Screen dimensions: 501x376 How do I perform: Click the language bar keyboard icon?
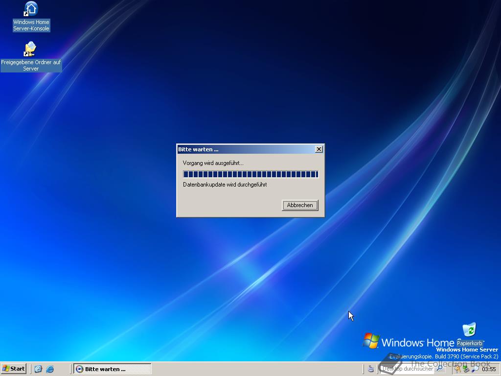tap(371, 369)
